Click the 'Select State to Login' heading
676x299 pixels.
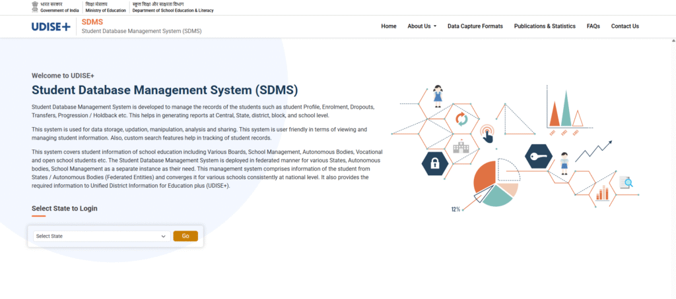64,208
